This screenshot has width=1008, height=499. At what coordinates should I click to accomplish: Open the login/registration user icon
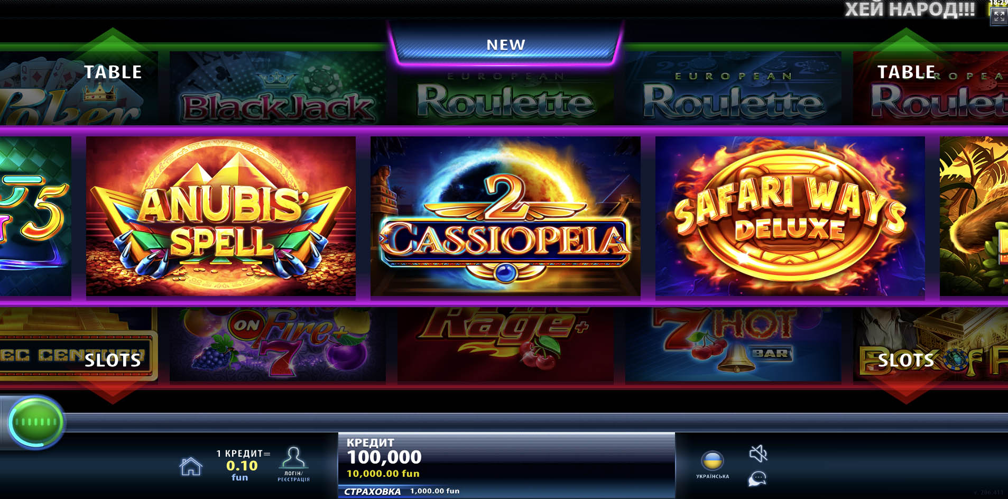click(x=293, y=464)
